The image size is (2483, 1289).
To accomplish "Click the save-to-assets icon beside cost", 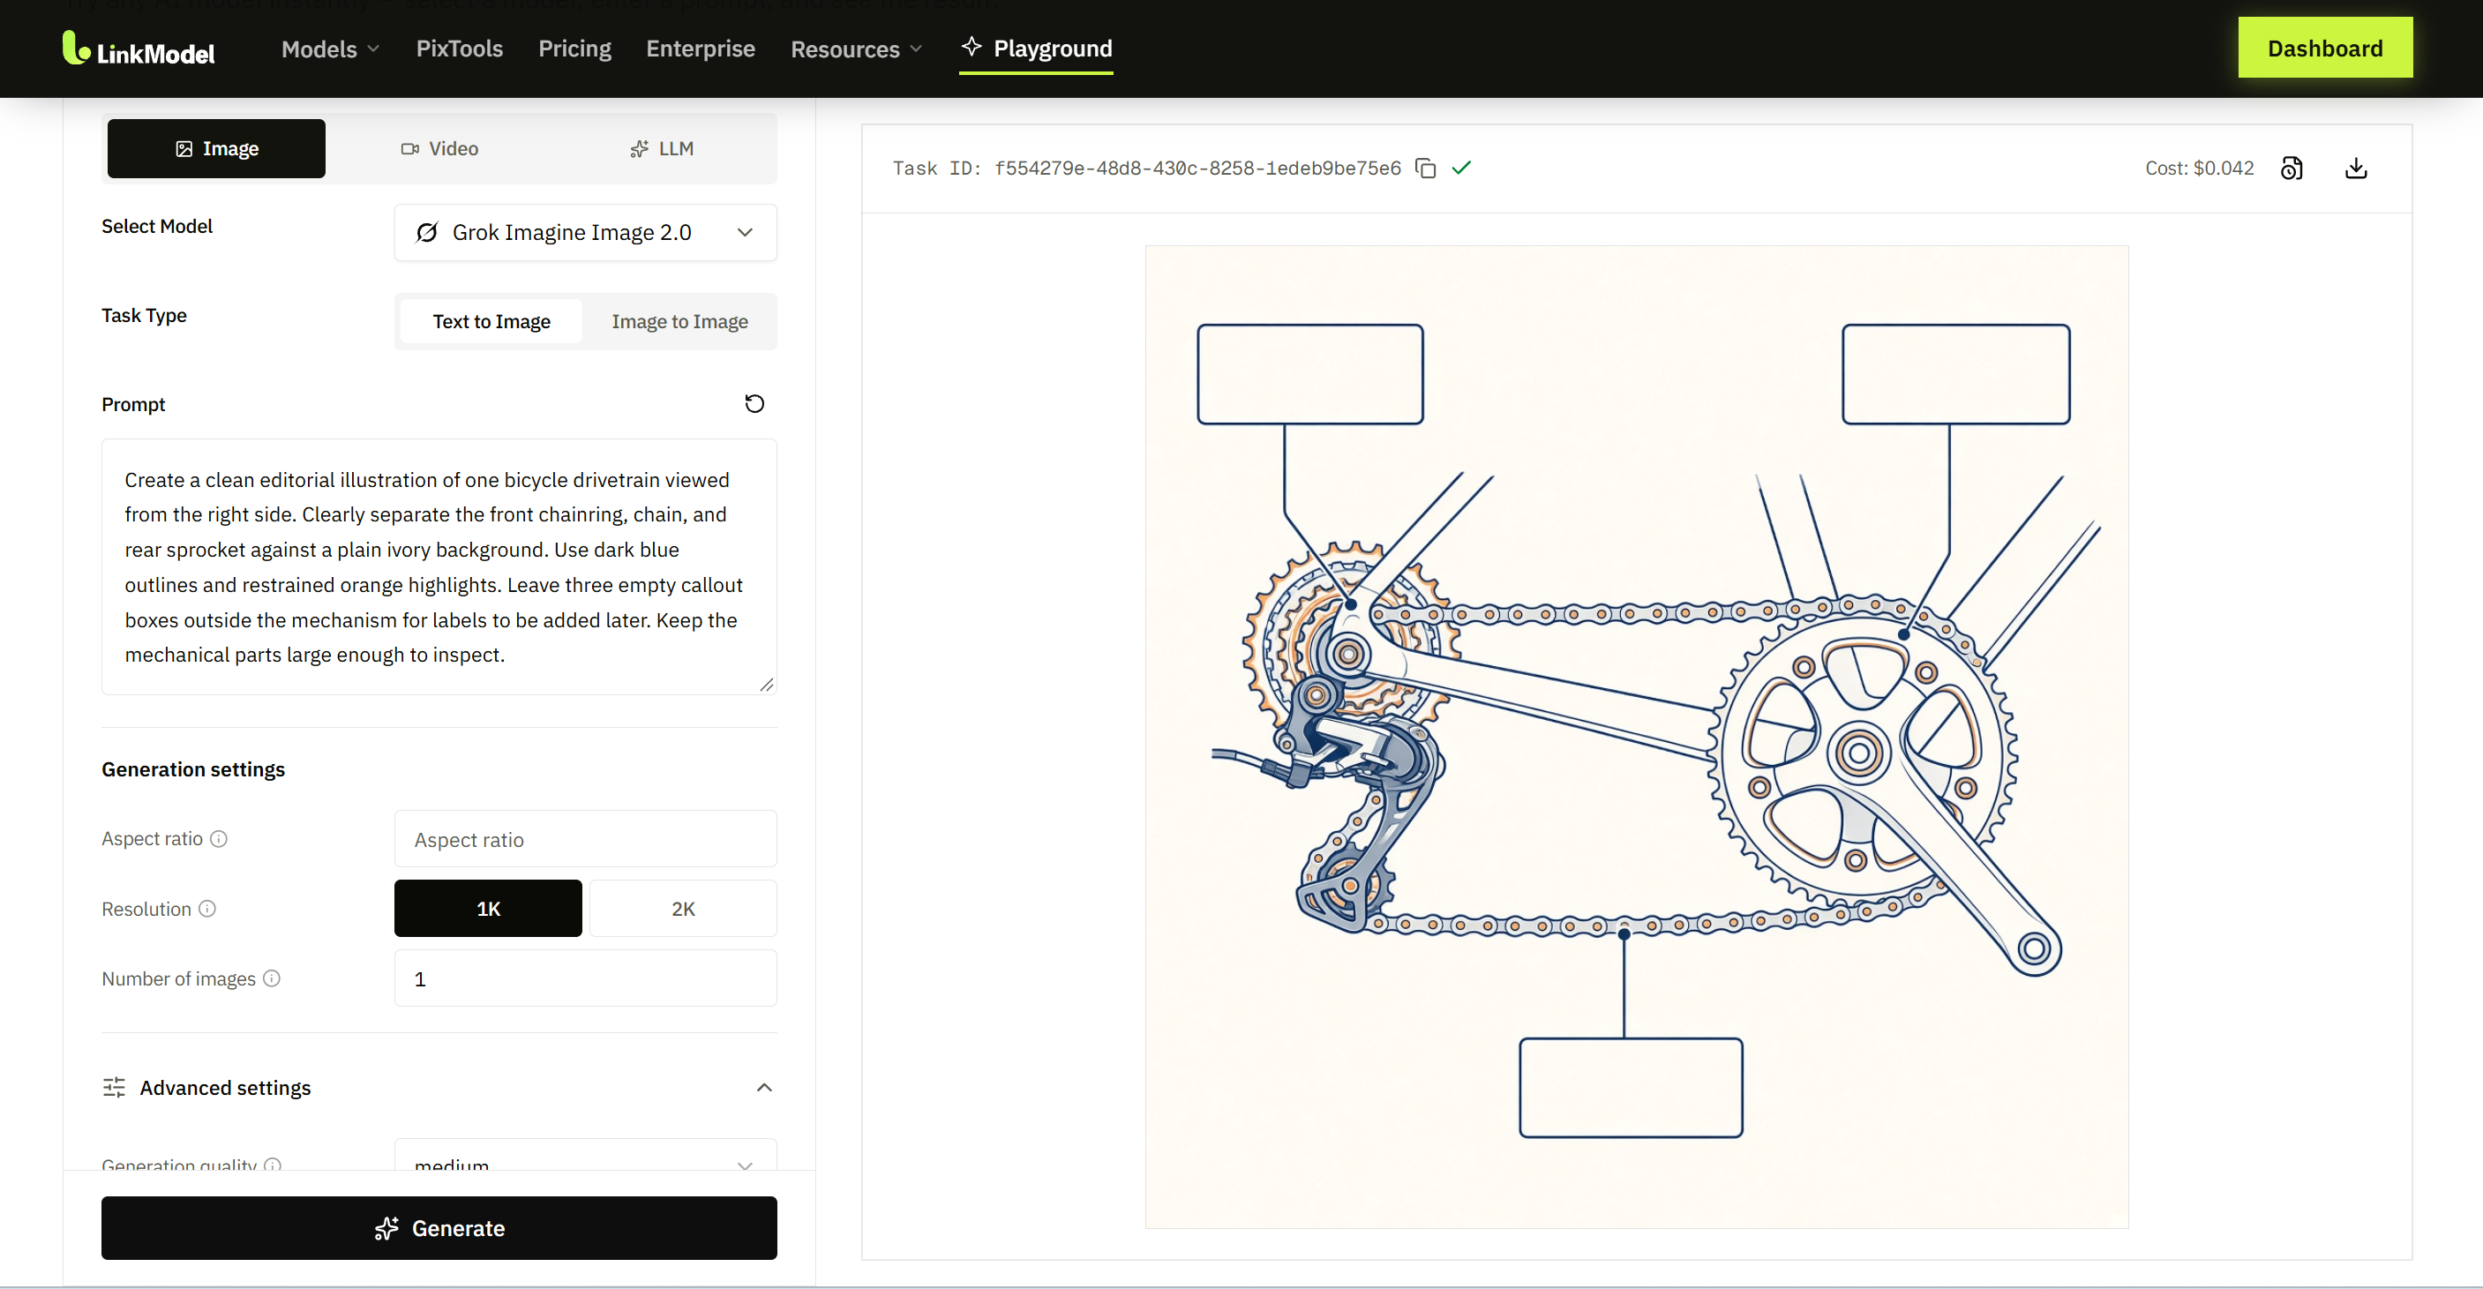I will point(2292,168).
